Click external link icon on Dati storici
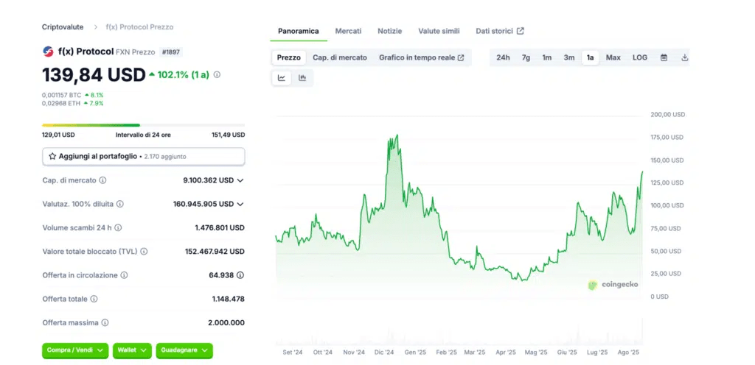Image resolution: width=755 pixels, height=365 pixels. 520,31
